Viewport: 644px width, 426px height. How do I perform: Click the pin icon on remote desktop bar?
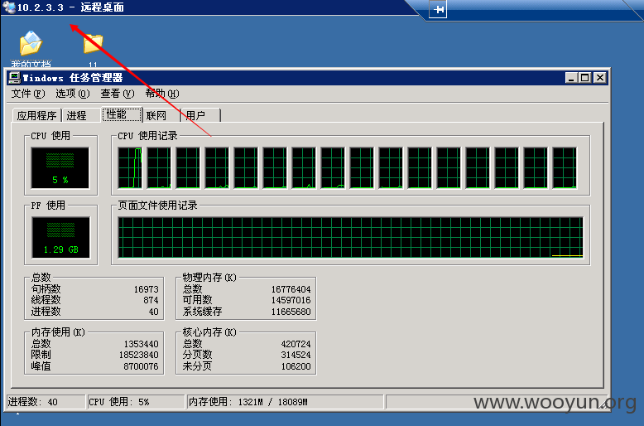tap(438, 9)
